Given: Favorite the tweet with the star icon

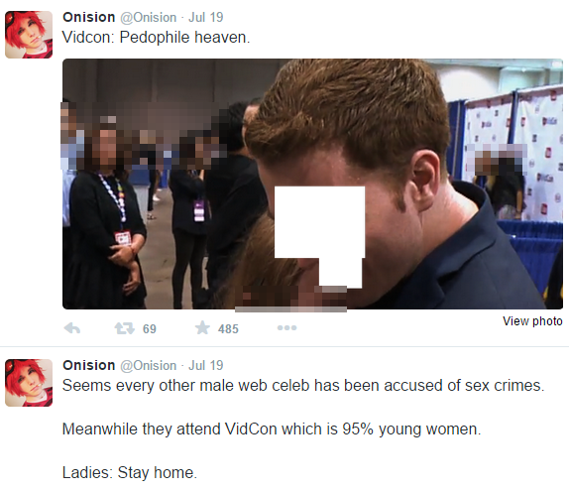Looking at the screenshot, I should [x=202, y=327].
